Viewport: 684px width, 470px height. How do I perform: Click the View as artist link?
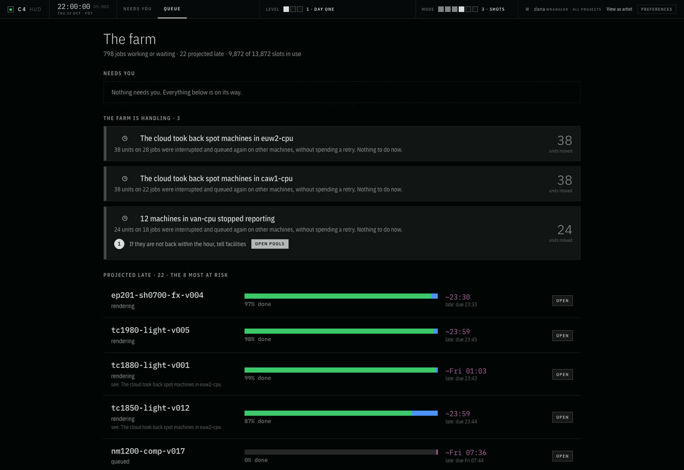619,9
